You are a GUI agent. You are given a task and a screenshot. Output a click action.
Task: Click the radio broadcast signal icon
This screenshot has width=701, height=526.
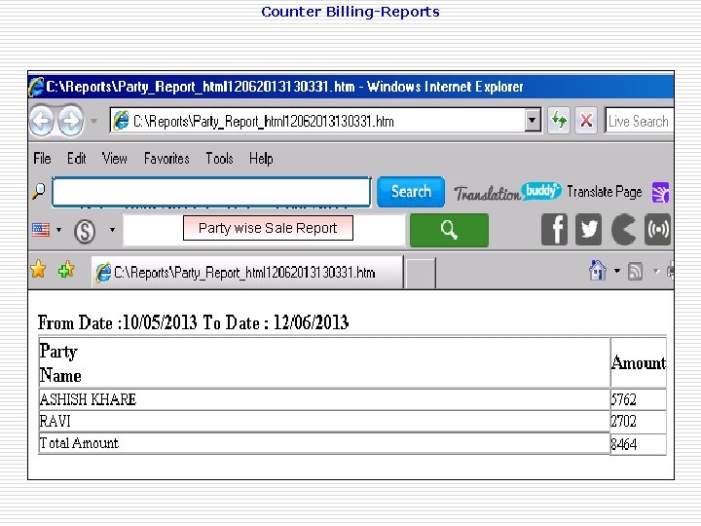pyautogui.click(x=657, y=230)
